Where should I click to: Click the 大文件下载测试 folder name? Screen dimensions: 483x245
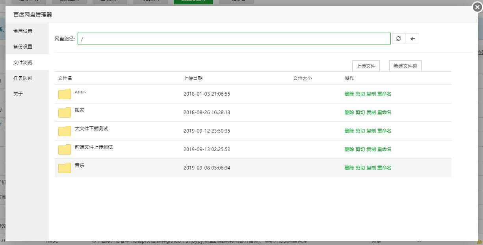point(91,129)
